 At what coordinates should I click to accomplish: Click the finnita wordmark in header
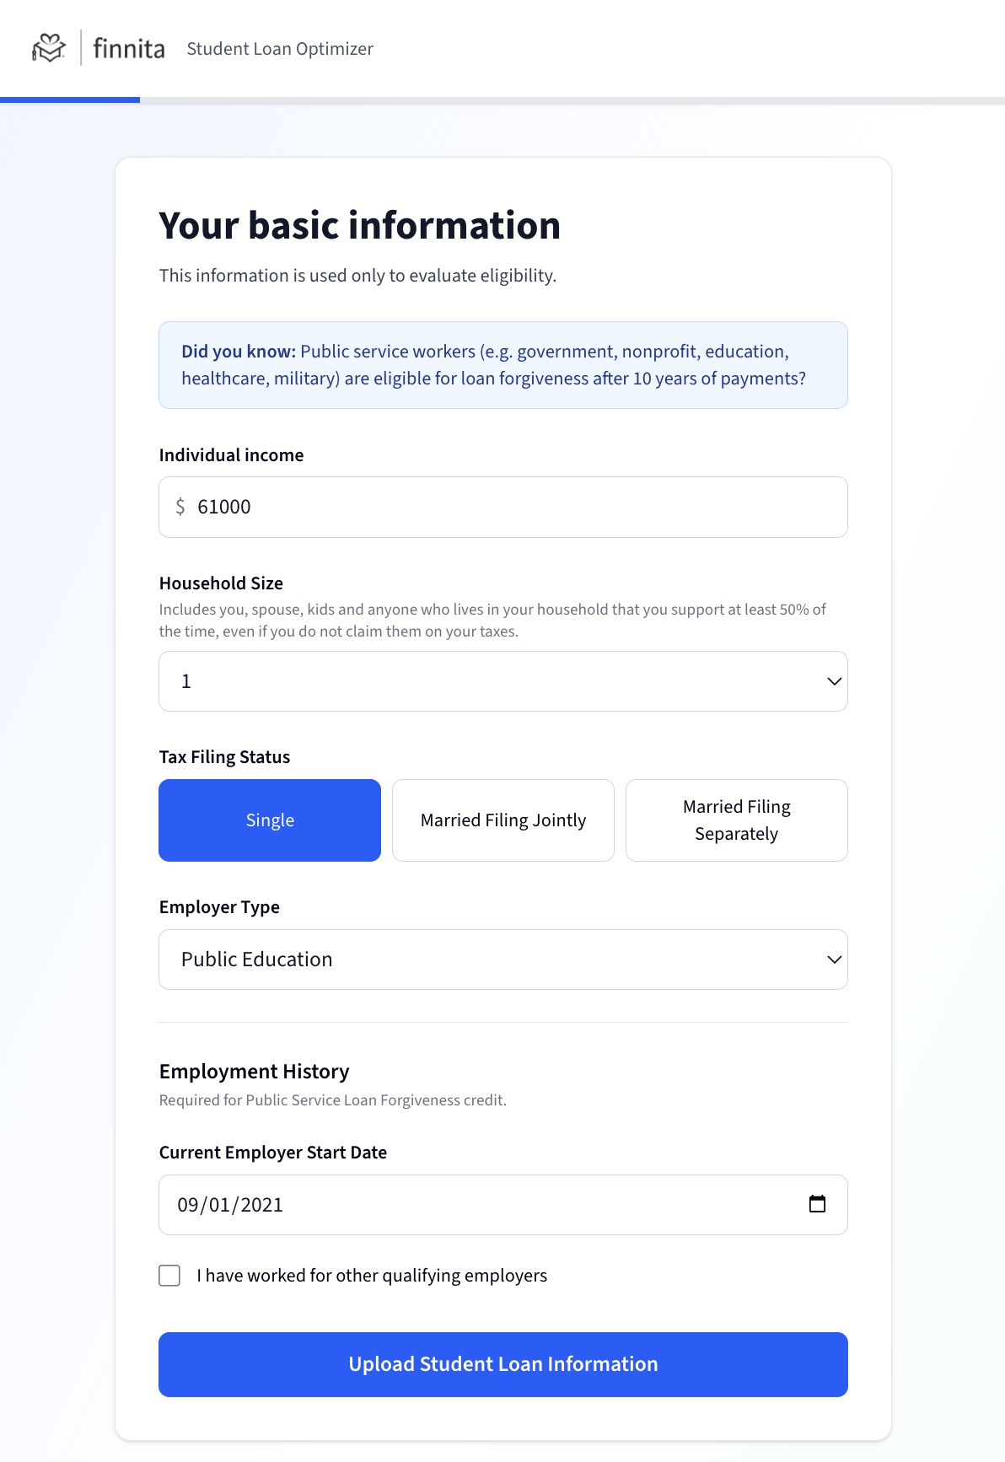pyautogui.click(x=128, y=48)
